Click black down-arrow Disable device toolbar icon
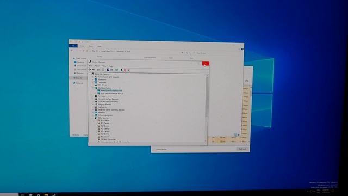Viewport: 348px width, 196px height. pos(129,70)
